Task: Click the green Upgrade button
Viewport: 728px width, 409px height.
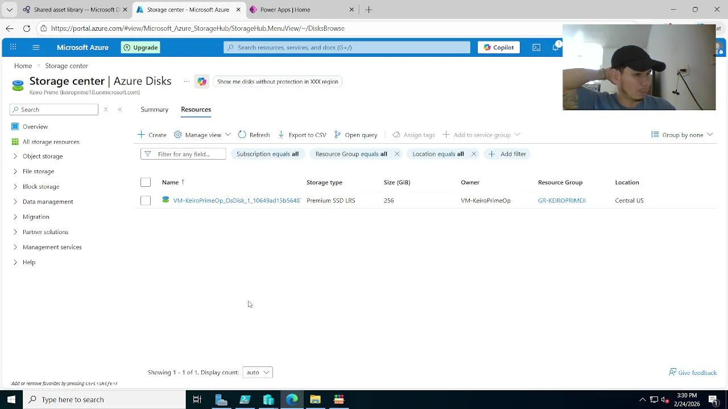Action: [140, 47]
